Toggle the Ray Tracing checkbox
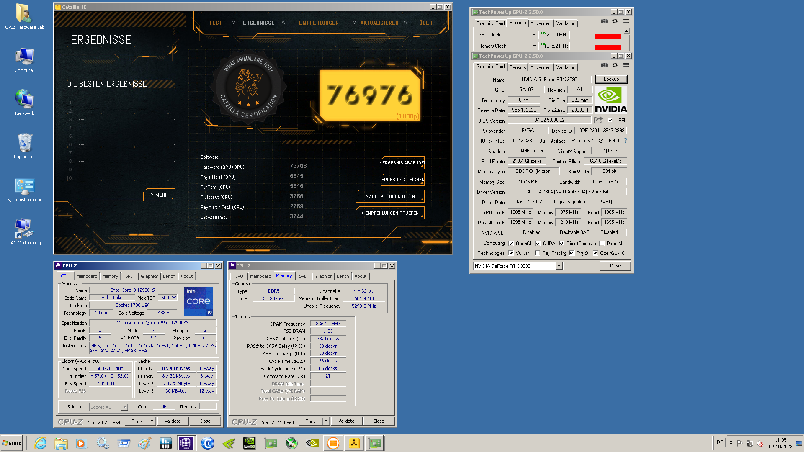The height and width of the screenshot is (452, 804). point(537,253)
